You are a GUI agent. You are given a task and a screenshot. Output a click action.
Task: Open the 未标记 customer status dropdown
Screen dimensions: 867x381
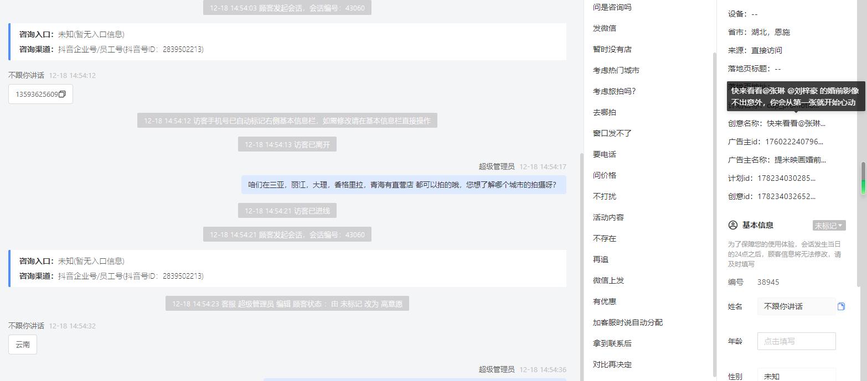coord(829,226)
